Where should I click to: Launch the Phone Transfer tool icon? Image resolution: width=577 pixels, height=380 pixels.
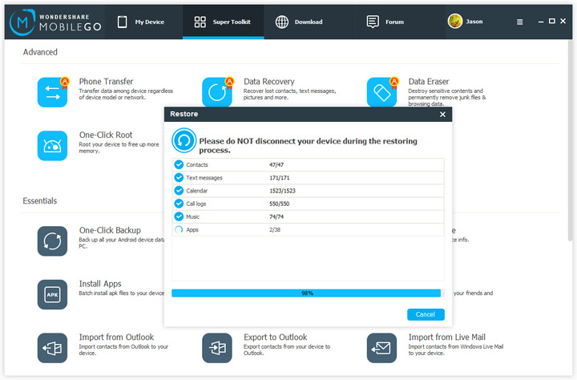click(52, 92)
